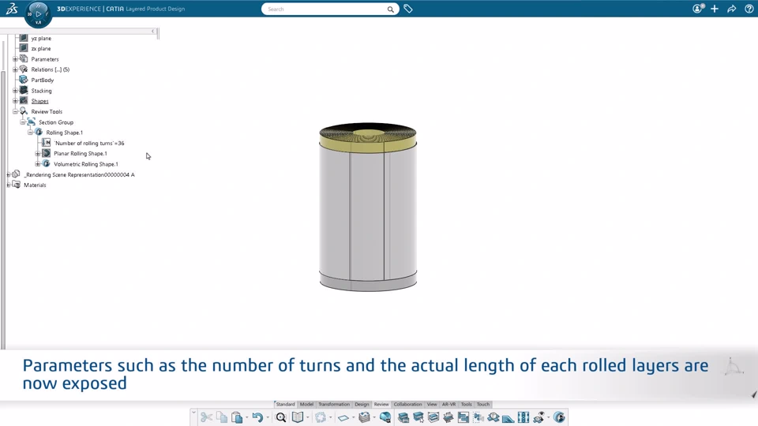
Task: Click the vertical columns icon in the toolbar
Action: [x=523, y=417]
